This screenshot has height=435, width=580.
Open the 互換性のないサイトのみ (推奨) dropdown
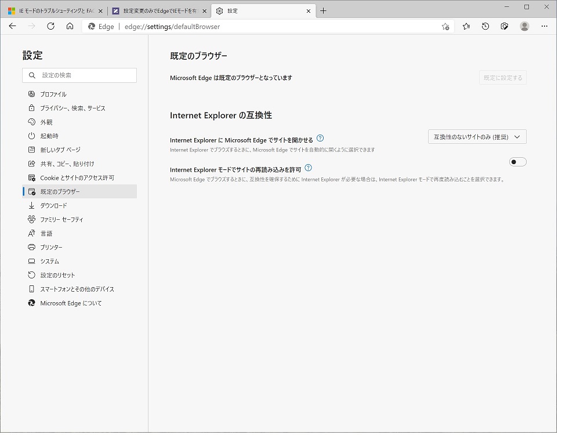click(x=477, y=137)
